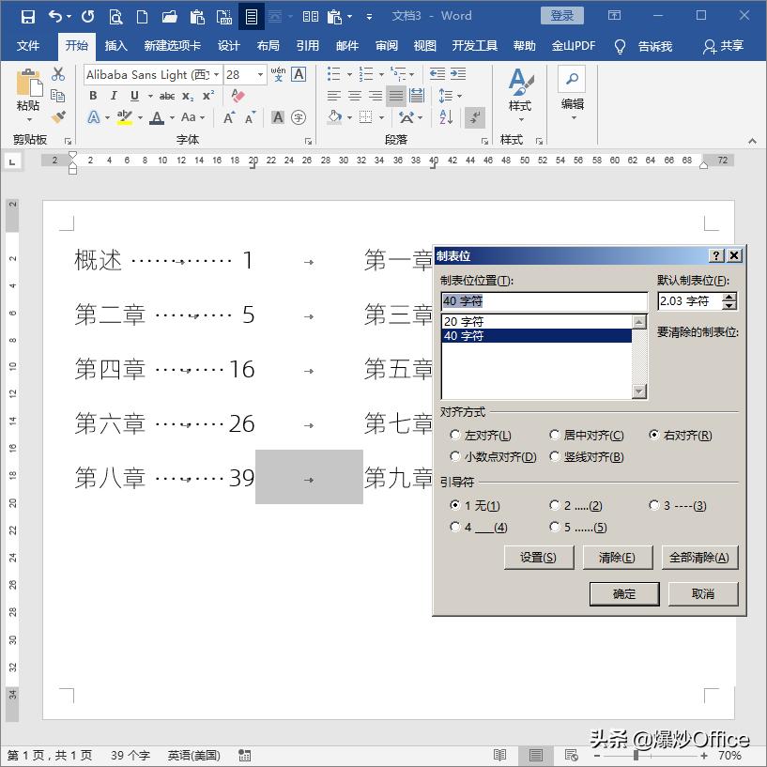This screenshot has width=767, height=767.
Task: Open the font size dropdown
Action: pos(260,75)
